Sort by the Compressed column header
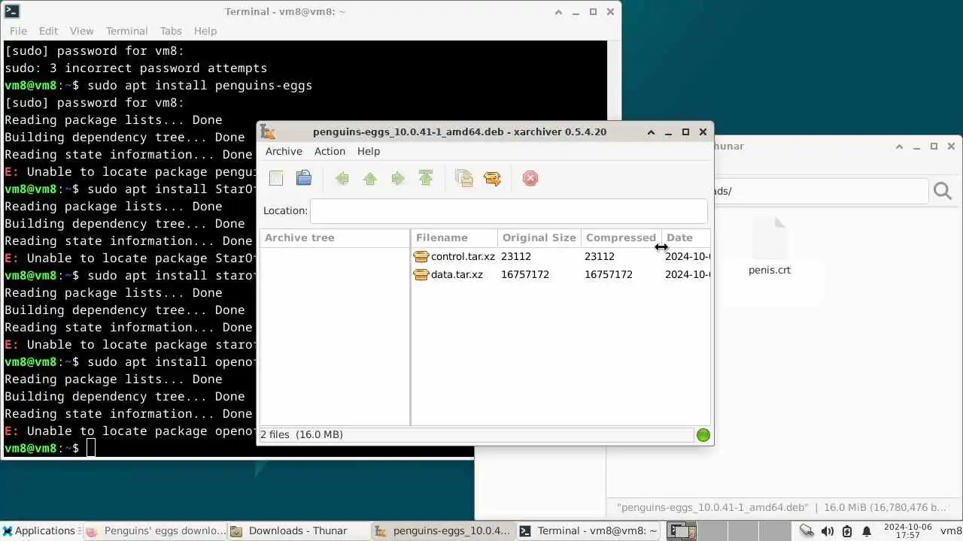 (x=621, y=237)
